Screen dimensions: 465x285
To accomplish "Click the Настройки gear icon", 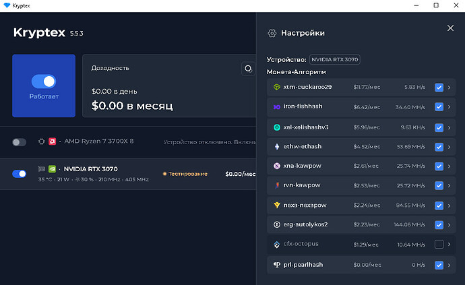I will tap(272, 33).
